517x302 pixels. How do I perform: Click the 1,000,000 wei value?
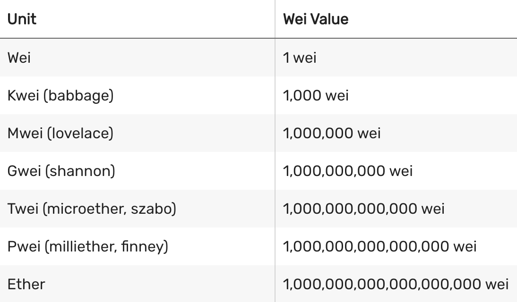point(332,134)
